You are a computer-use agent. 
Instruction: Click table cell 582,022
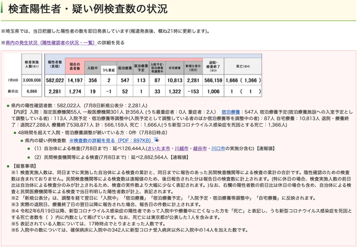click(55, 80)
